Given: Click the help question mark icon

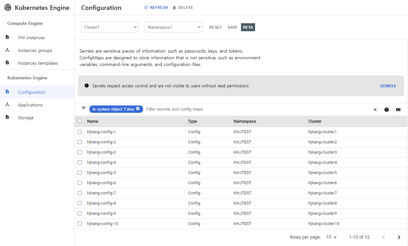Looking at the screenshot, I should (x=387, y=110).
